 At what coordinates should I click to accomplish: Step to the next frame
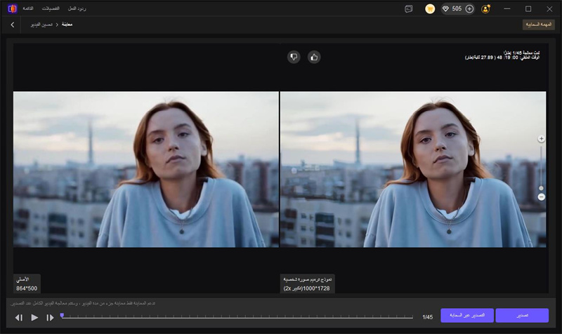coord(50,317)
